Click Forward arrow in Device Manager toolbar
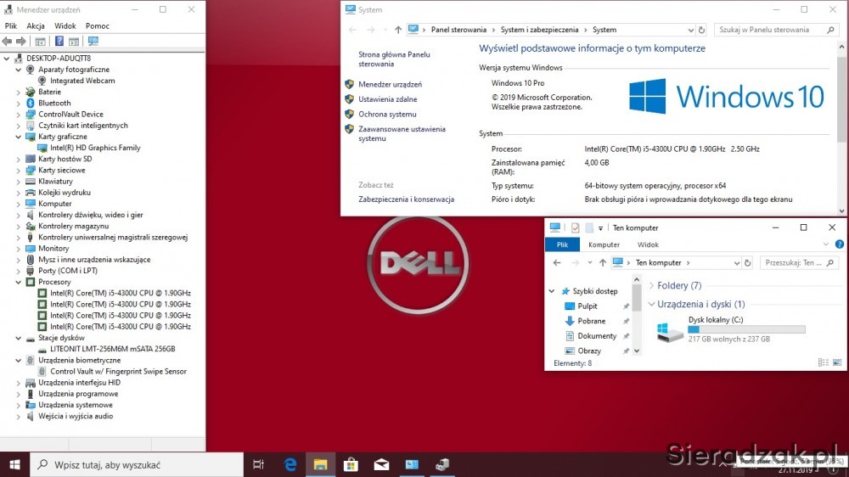 [20, 41]
